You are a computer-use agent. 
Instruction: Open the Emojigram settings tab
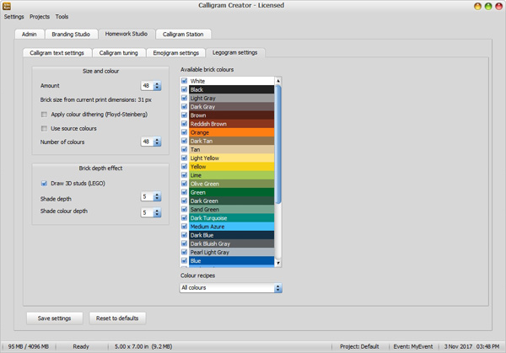pos(176,53)
